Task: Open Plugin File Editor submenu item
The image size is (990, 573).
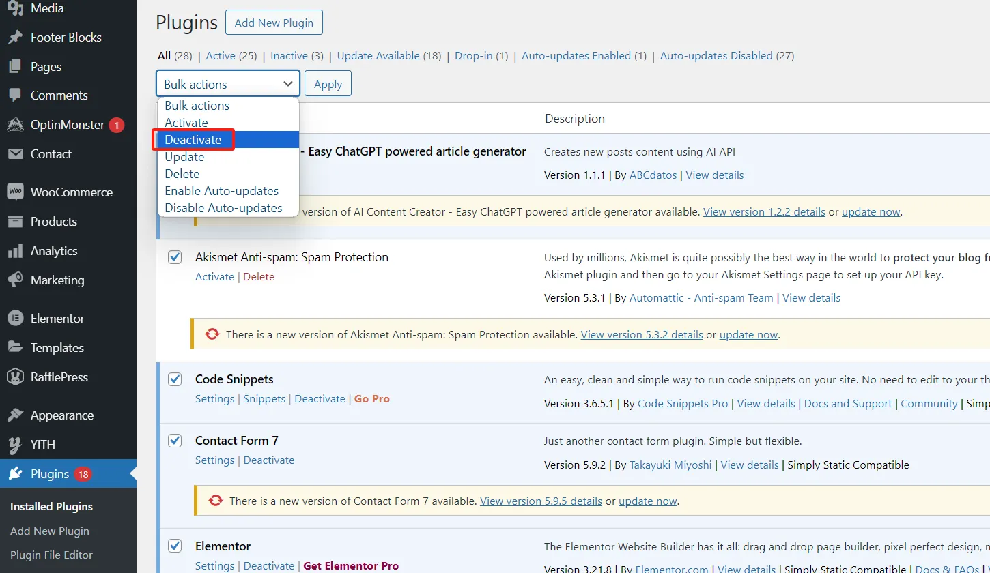Action: click(x=52, y=555)
